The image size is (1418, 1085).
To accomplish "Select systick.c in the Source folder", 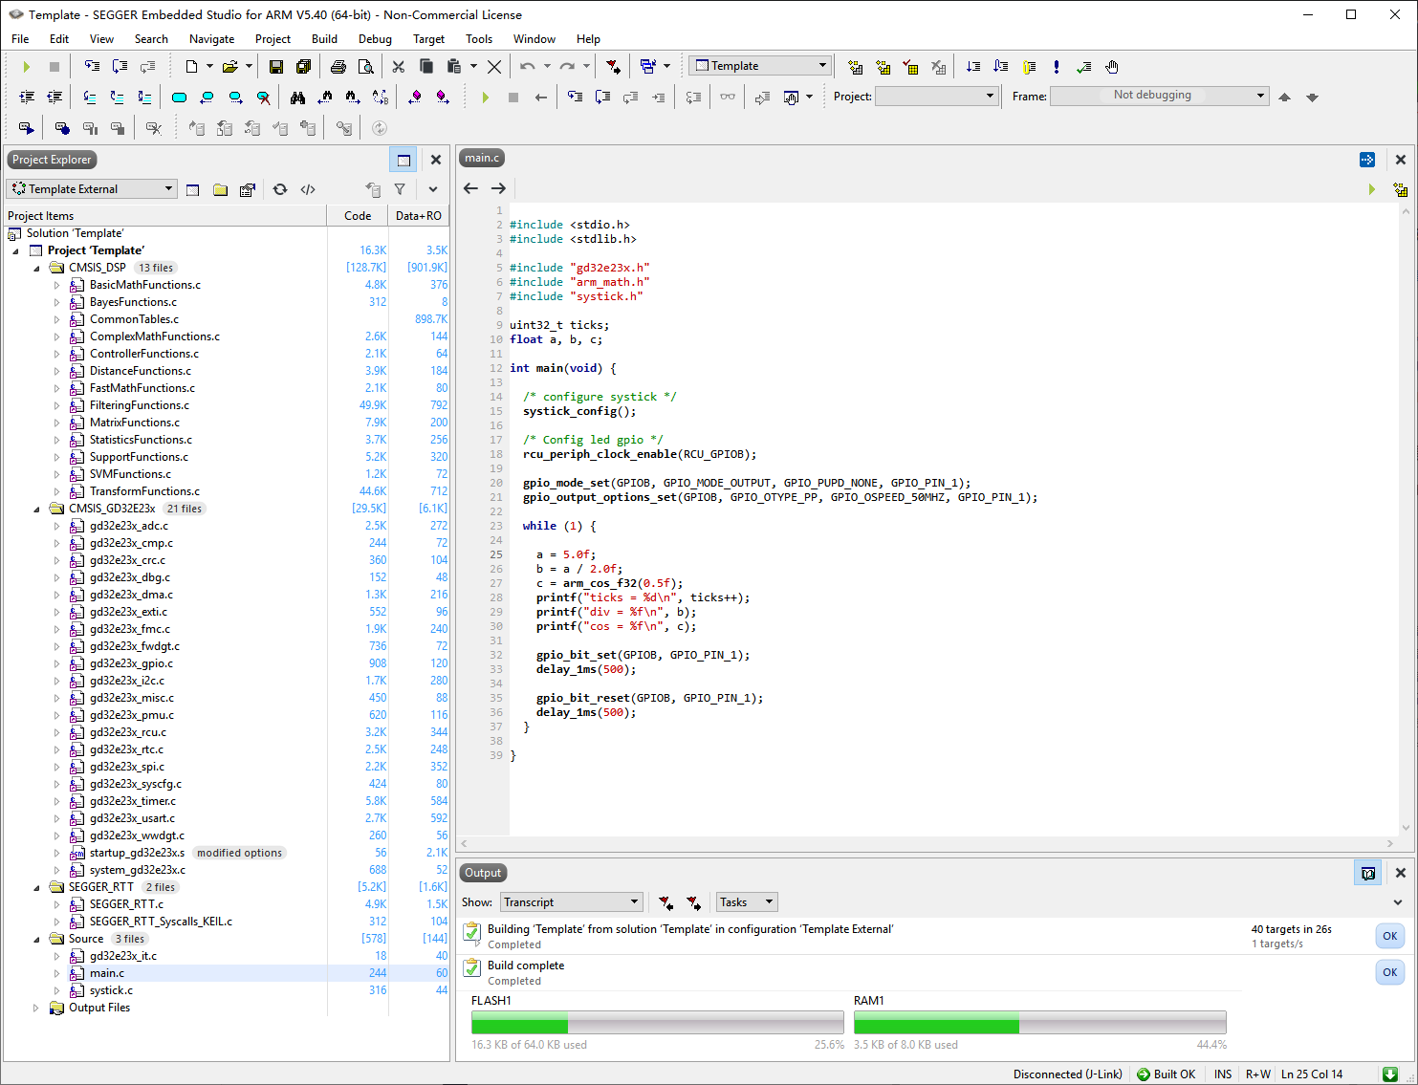I will point(111,990).
